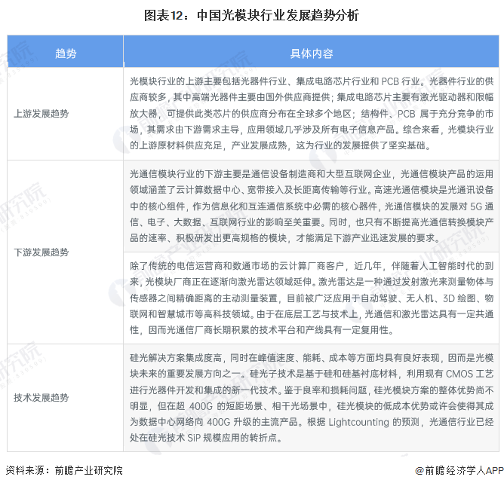
Task: Click the 技术发展趋势 row label
Action: point(41,398)
